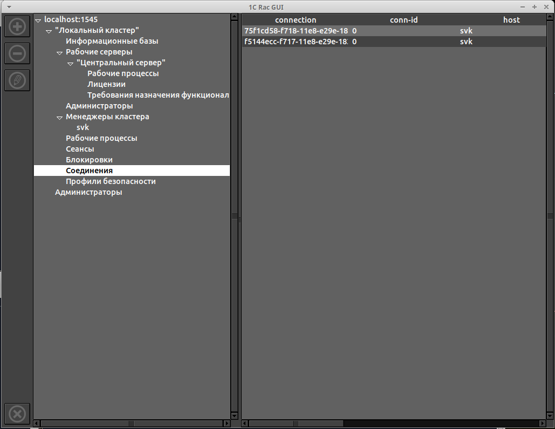
Task: Collapse the "Центральный сервер" node
Action: pos(70,63)
